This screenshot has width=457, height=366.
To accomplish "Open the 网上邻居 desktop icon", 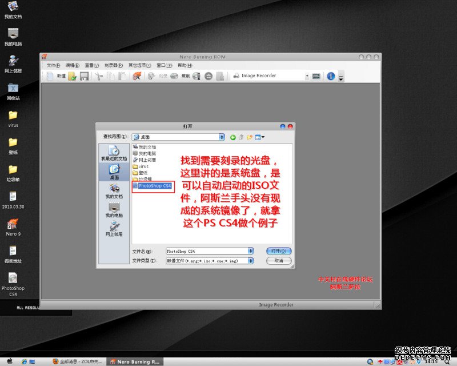I will click(13, 64).
